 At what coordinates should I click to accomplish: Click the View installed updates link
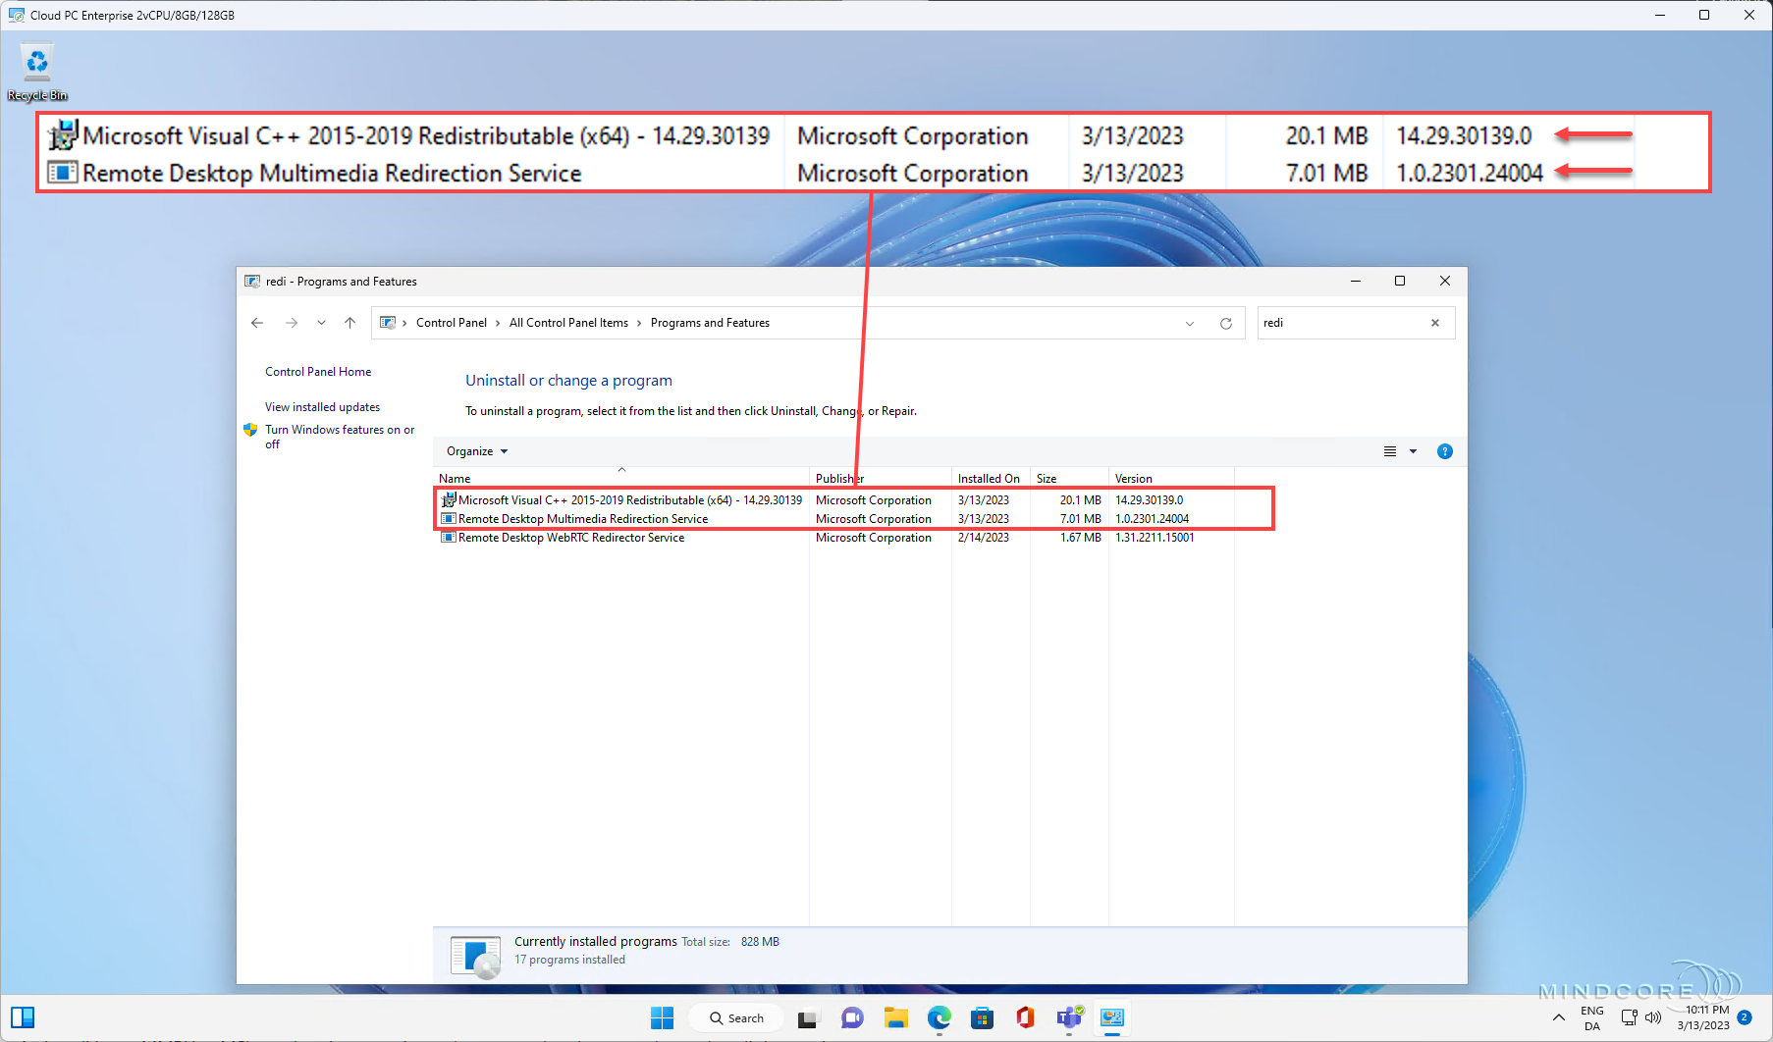[321, 406]
